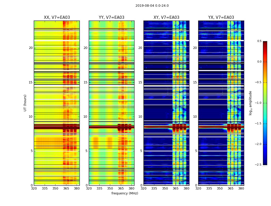Click the thick white gap in XY plot
271x206 pixels.
click(x=166, y=40)
